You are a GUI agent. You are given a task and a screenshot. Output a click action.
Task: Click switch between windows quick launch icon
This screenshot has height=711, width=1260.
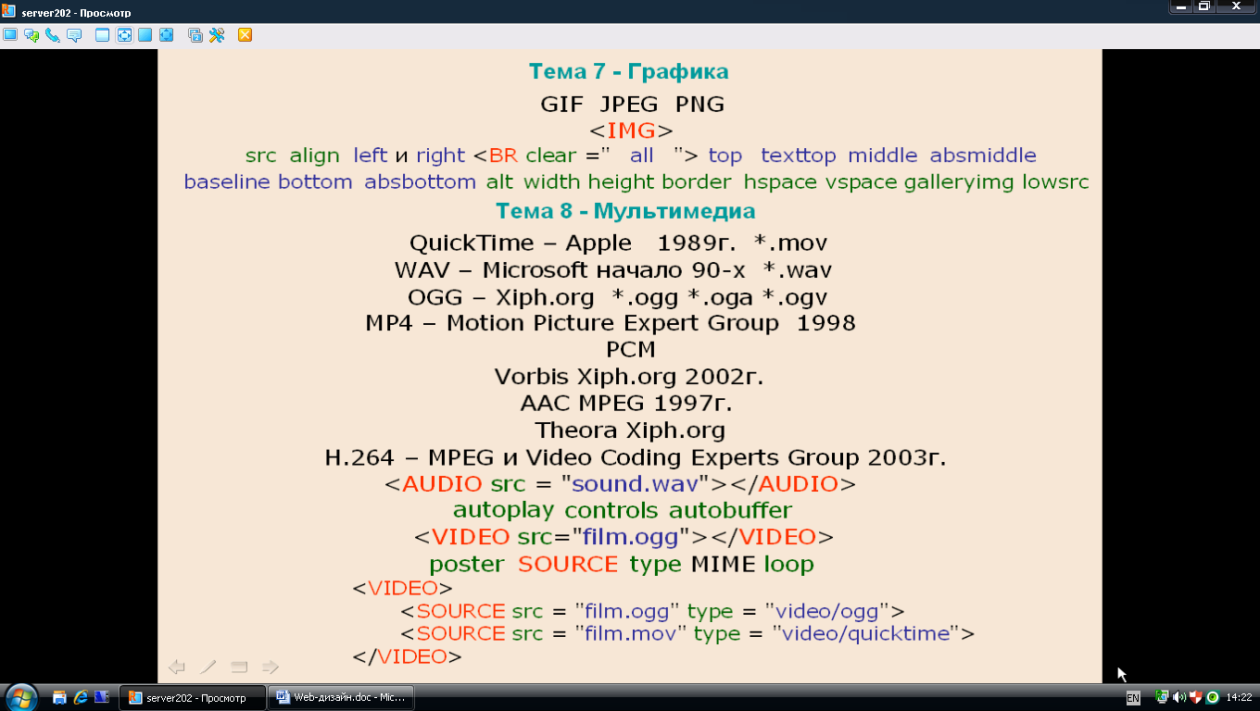(x=102, y=697)
